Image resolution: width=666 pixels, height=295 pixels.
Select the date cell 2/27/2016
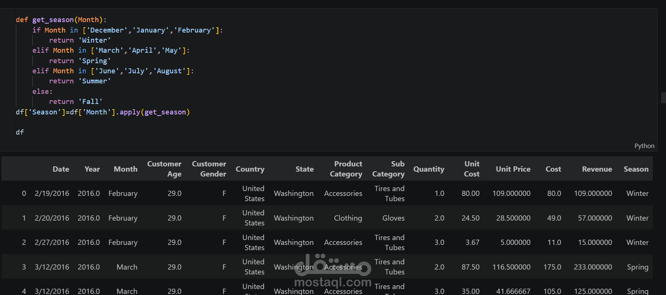(x=52, y=242)
